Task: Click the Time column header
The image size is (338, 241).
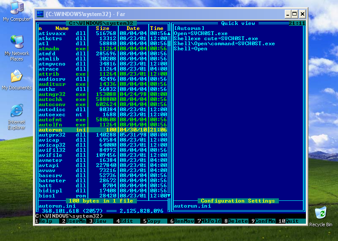Action: 157,28
